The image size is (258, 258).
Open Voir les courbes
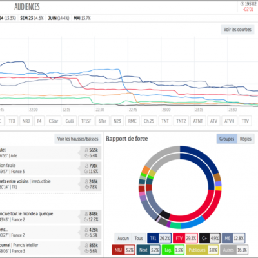click(x=237, y=30)
